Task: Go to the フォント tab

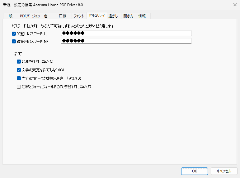Action: point(79,16)
